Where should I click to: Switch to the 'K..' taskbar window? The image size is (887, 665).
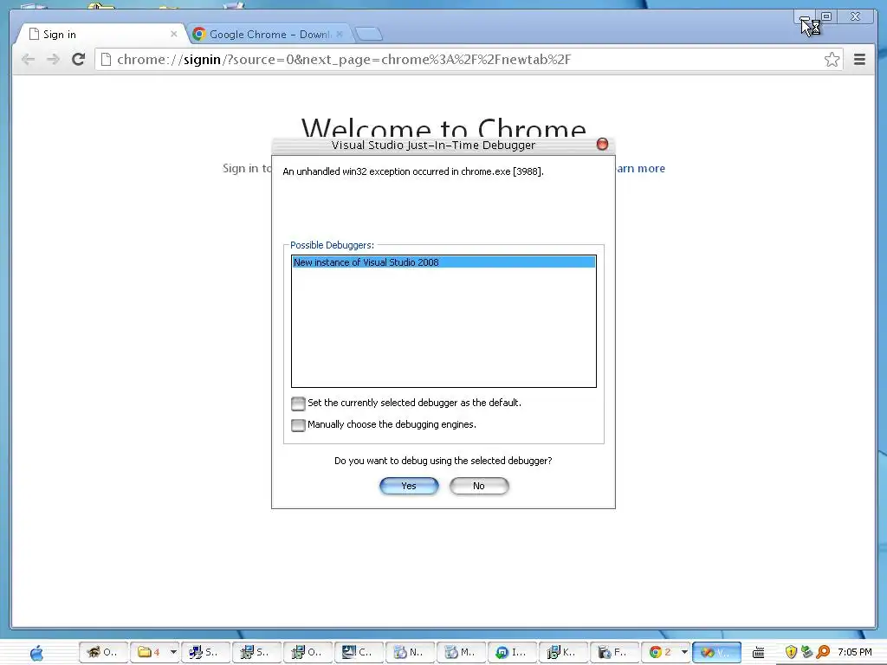tap(563, 653)
